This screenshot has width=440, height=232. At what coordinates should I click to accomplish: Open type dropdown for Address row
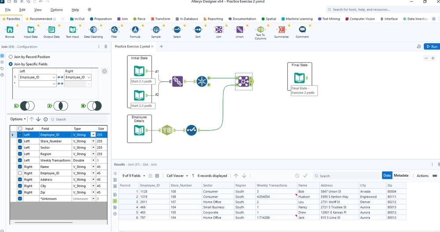click(x=93, y=180)
